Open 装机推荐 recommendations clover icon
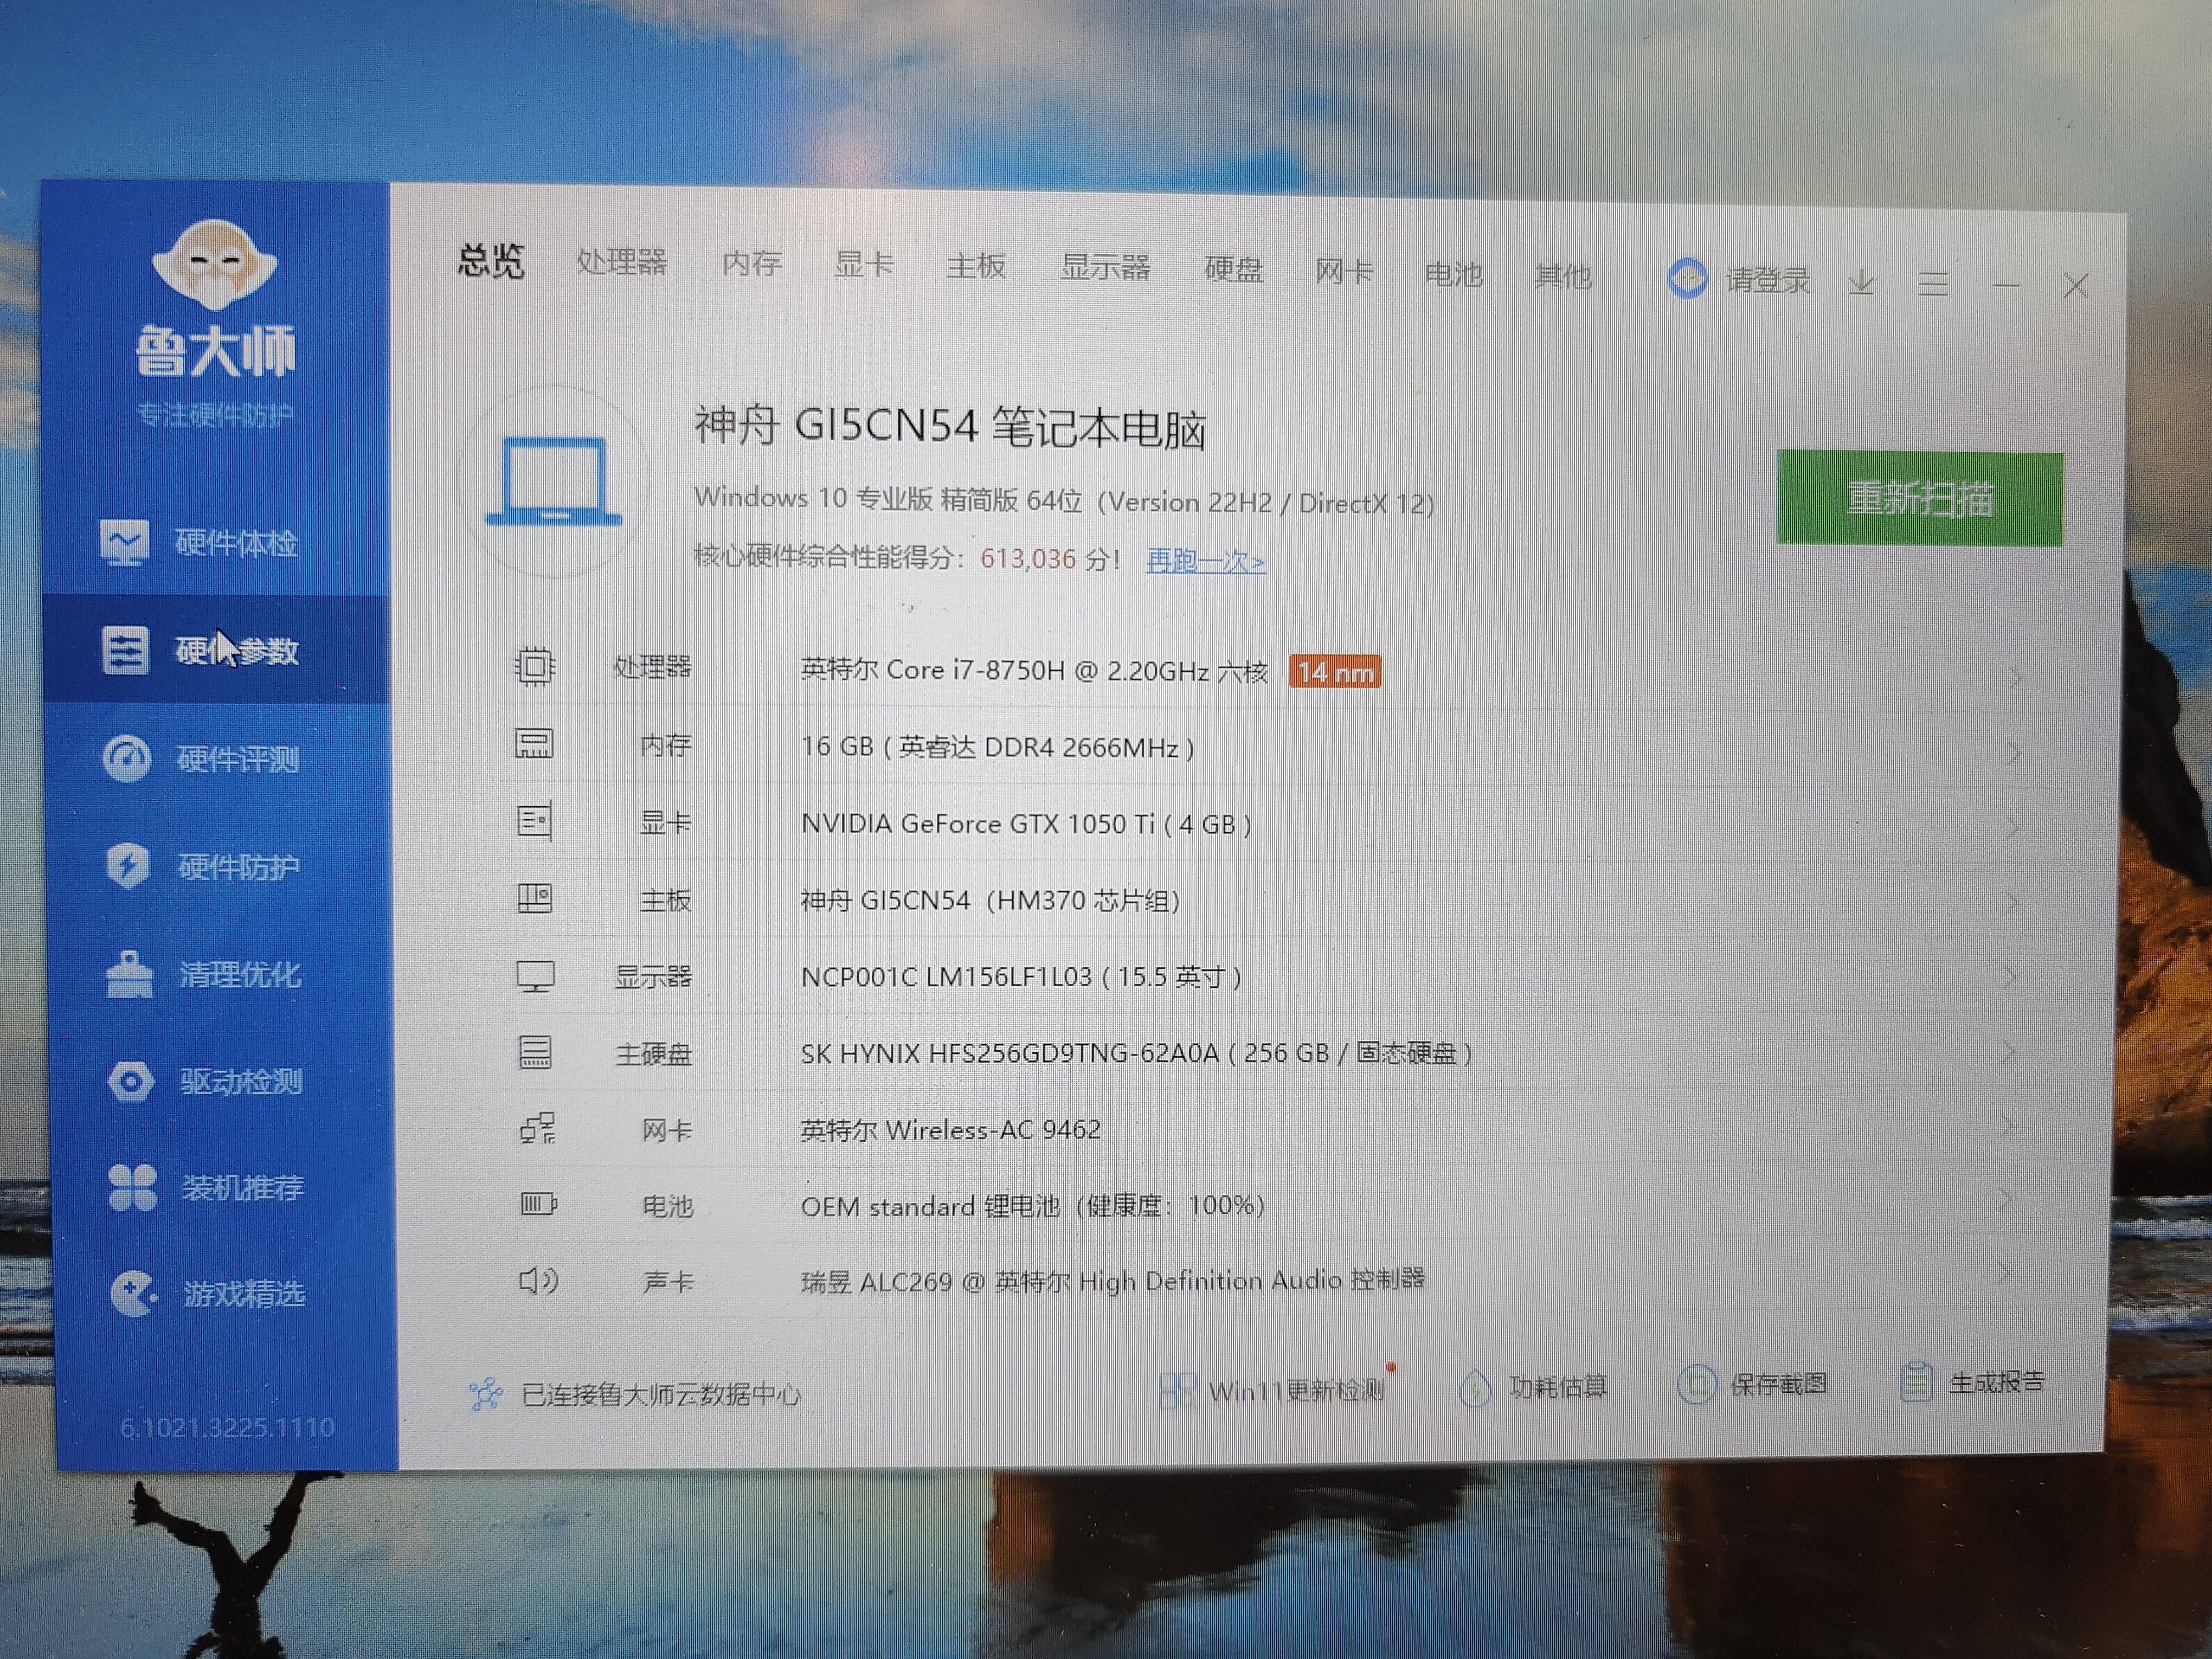 pyautogui.click(x=132, y=1188)
